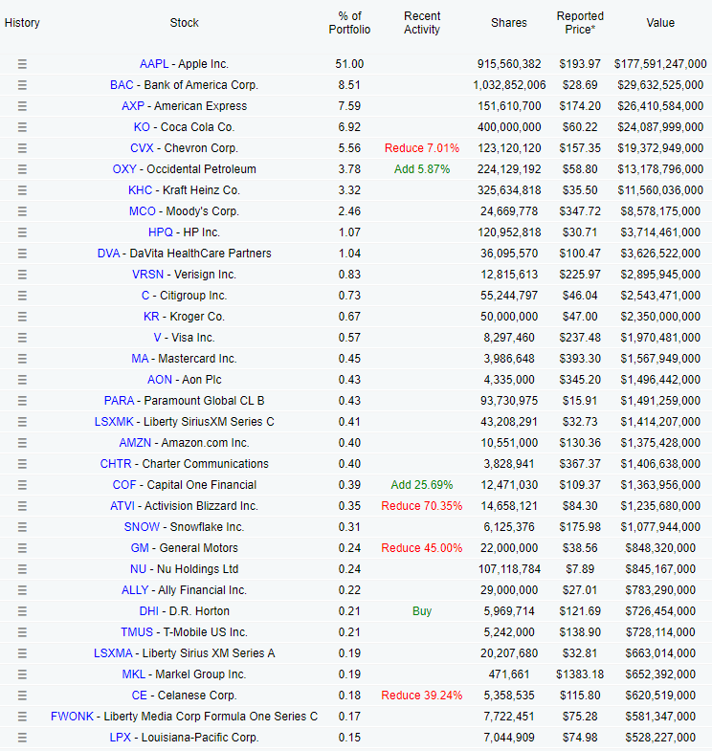
Task: Open history icon for AXP row
Action: 22,106
